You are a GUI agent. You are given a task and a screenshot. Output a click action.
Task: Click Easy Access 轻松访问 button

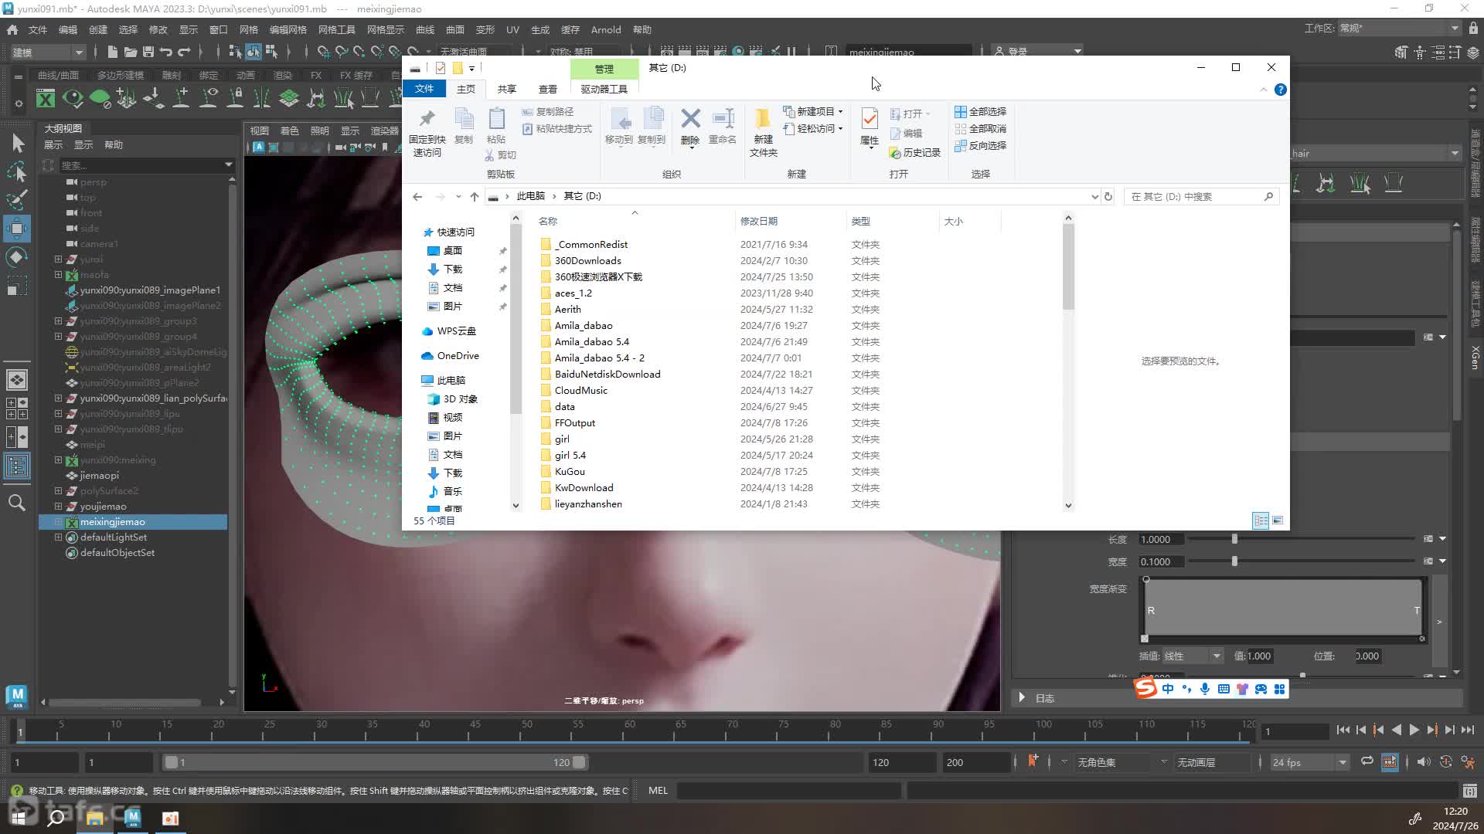tap(813, 128)
